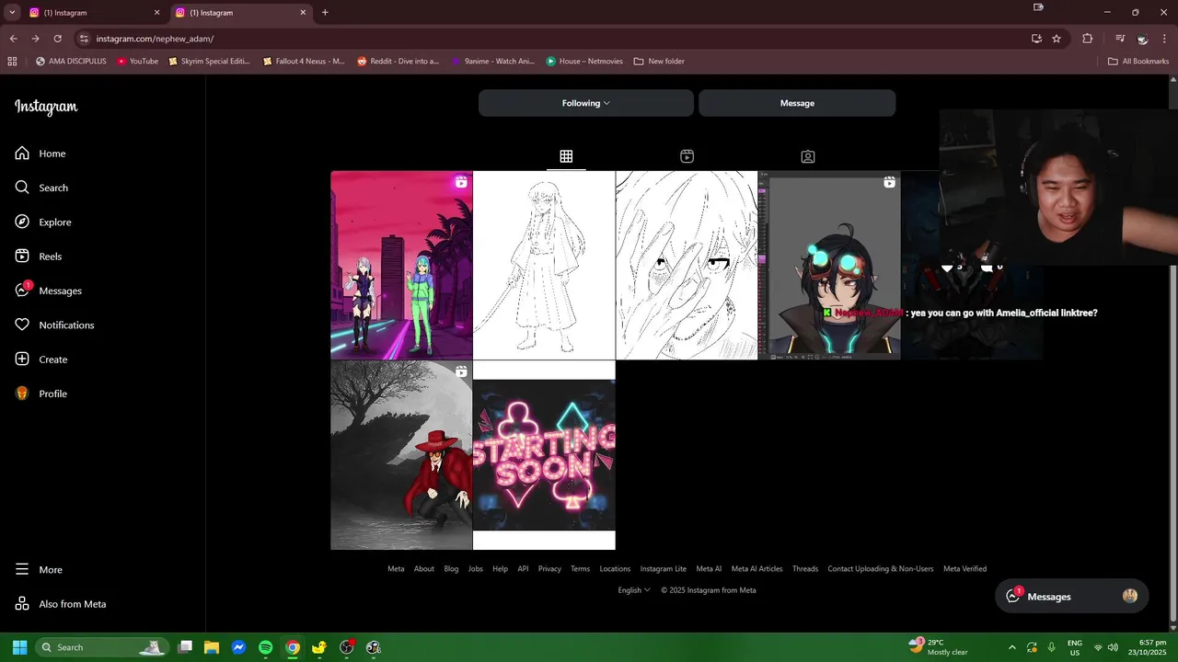The width and height of the screenshot is (1178, 662).
Task: Reload the current page
Action: (x=57, y=39)
